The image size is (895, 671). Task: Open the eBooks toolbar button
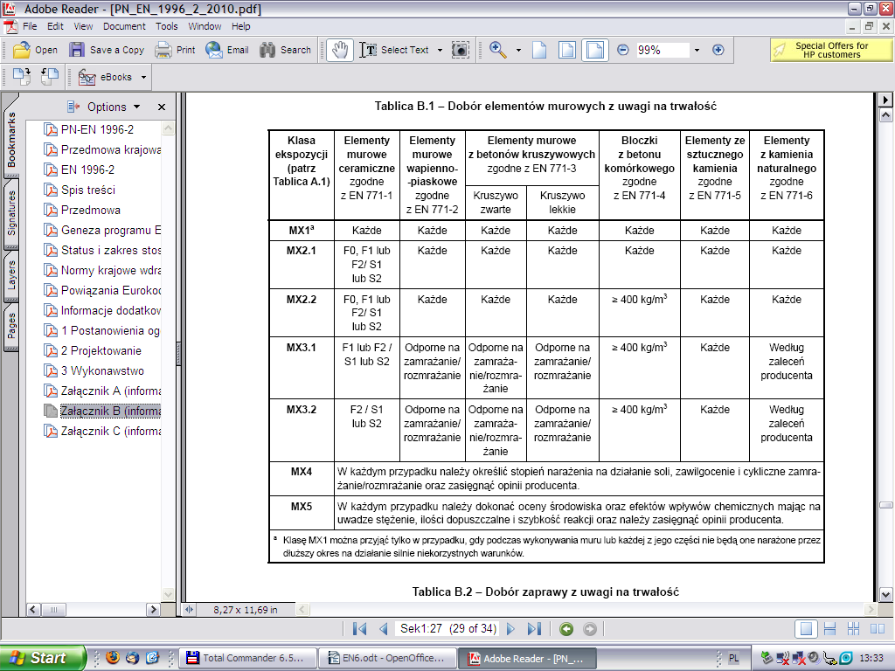coord(105,77)
